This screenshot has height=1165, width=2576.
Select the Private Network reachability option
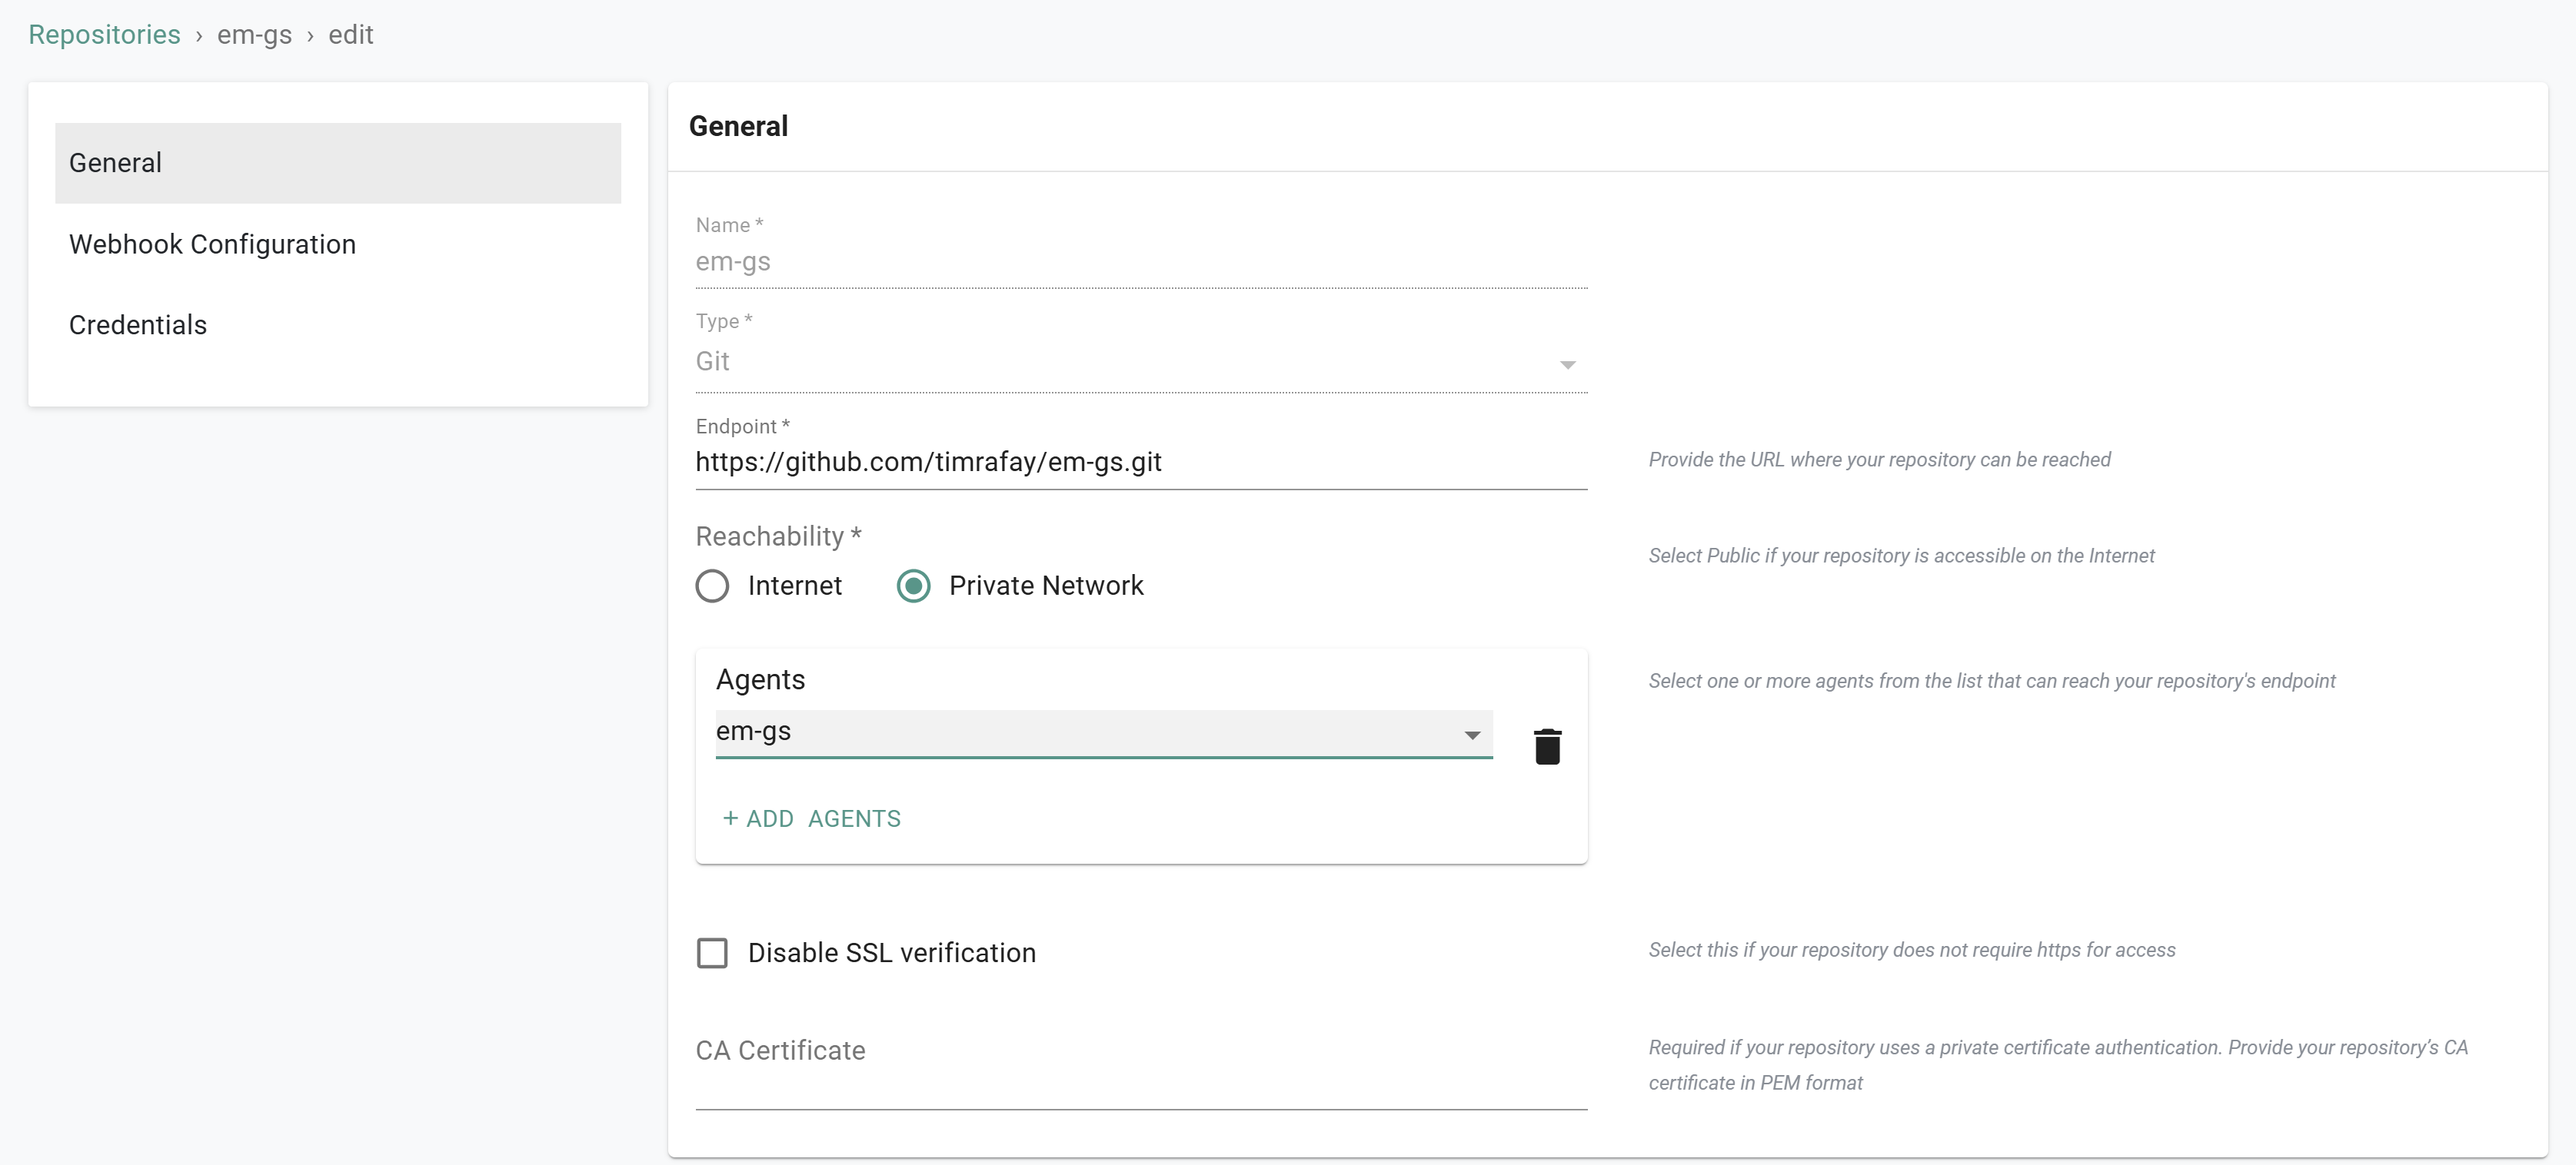pyautogui.click(x=913, y=586)
